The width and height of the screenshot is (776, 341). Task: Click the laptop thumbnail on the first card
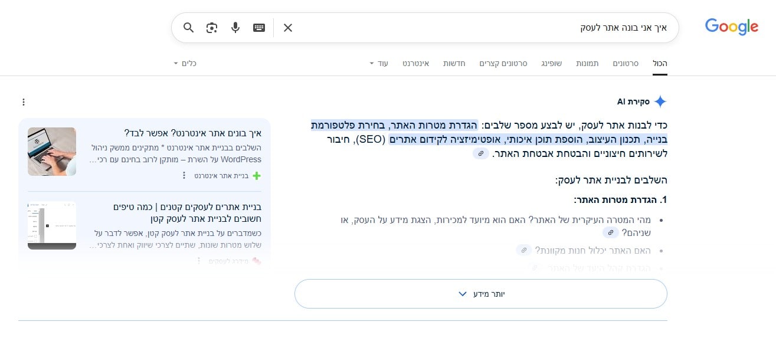tap(51, 152)
